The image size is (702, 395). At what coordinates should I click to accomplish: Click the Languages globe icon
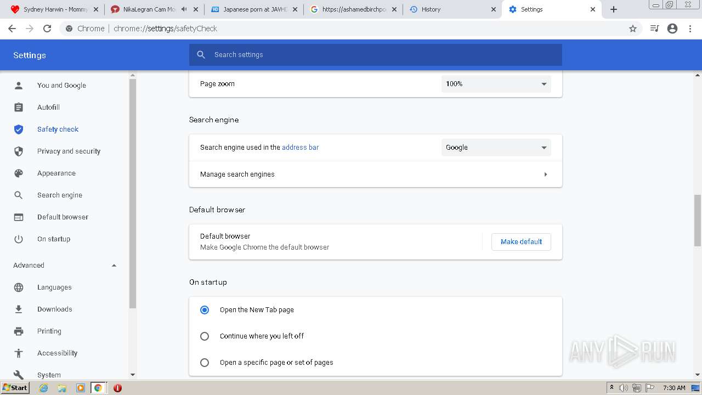pos(19,287)
